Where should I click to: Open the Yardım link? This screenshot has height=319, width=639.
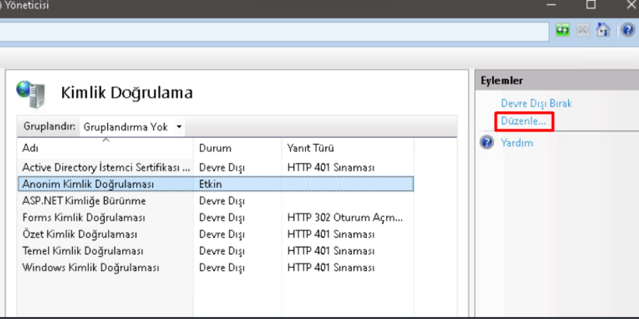(x=517, y=143)
